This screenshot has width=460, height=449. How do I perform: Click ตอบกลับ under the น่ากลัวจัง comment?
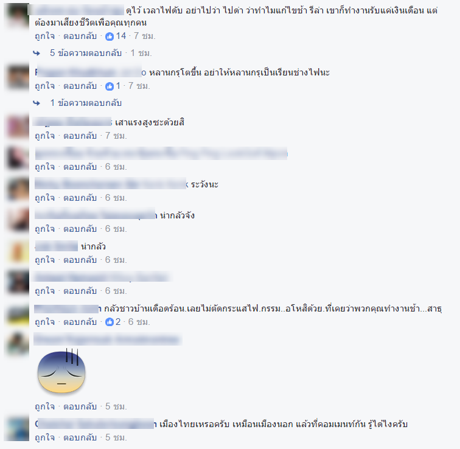tap(80, 229)
